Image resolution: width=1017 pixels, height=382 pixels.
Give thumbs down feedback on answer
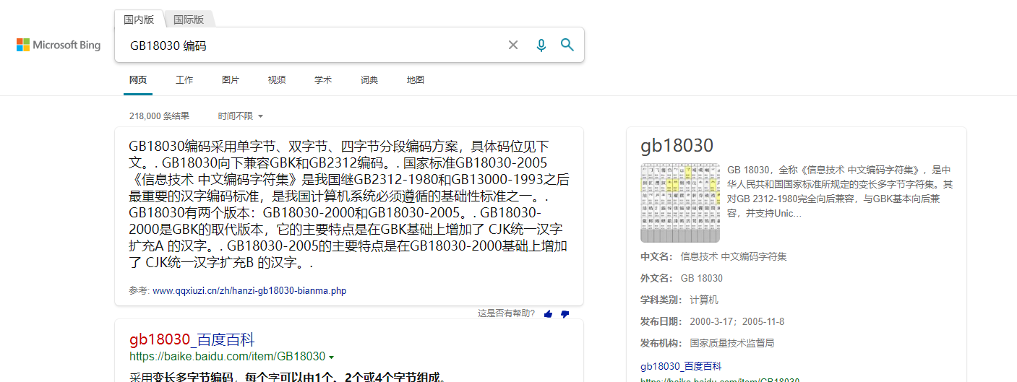pyautogui.click(x=565, y=313)
